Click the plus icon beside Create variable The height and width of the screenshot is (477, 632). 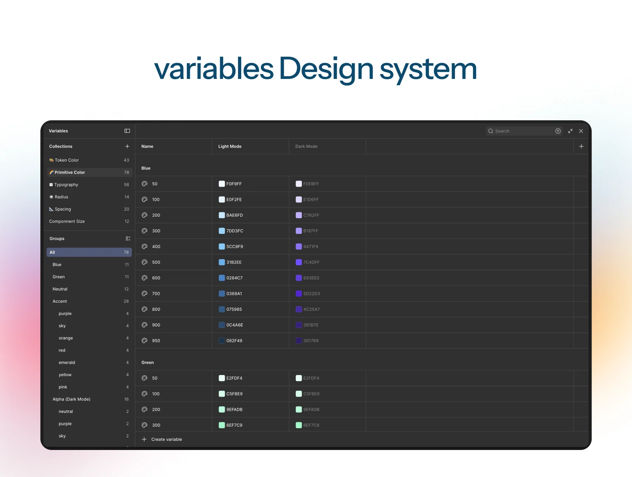pos(144,439)
